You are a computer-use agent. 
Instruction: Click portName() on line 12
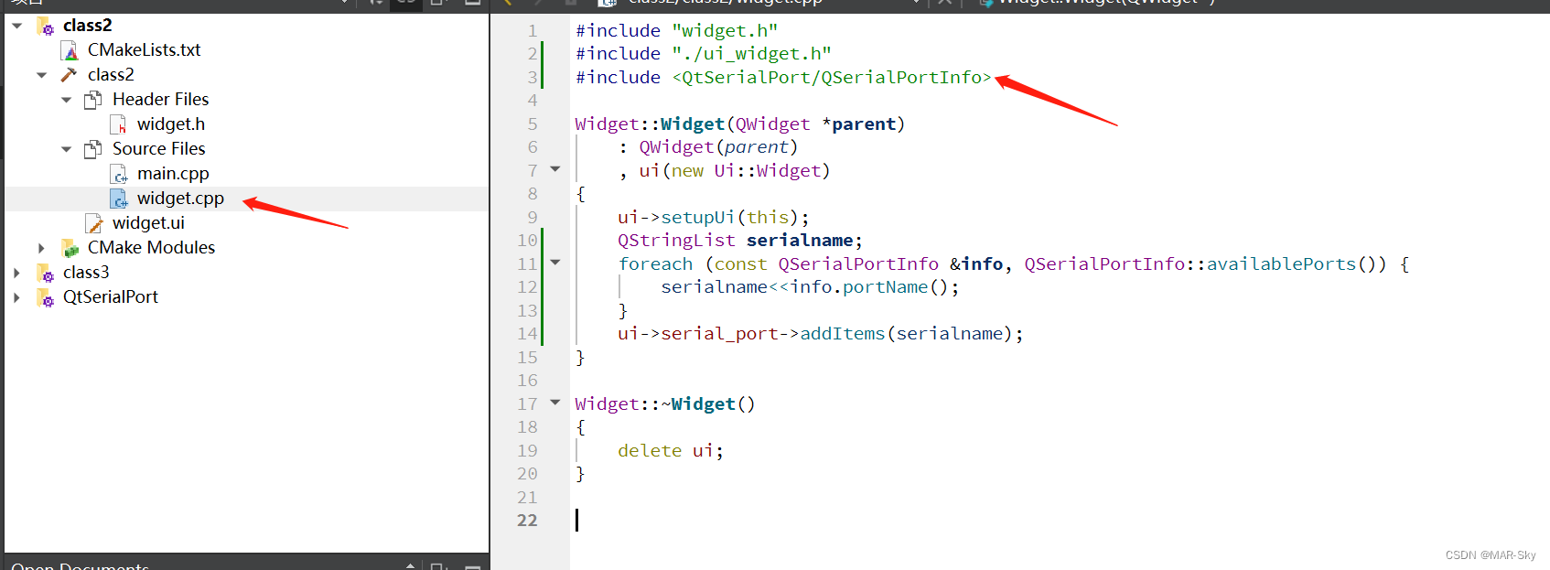point(895,287)
